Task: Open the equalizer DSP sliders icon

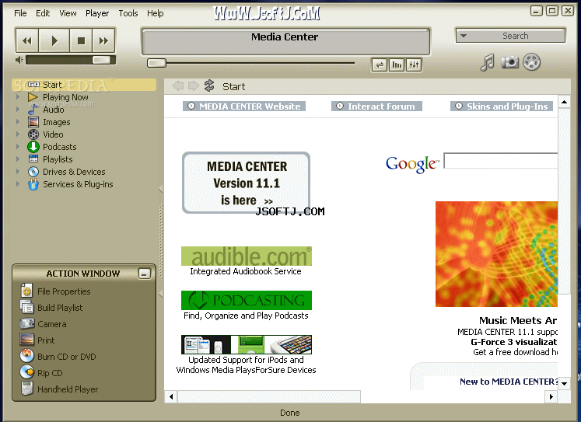Action: 414,65
